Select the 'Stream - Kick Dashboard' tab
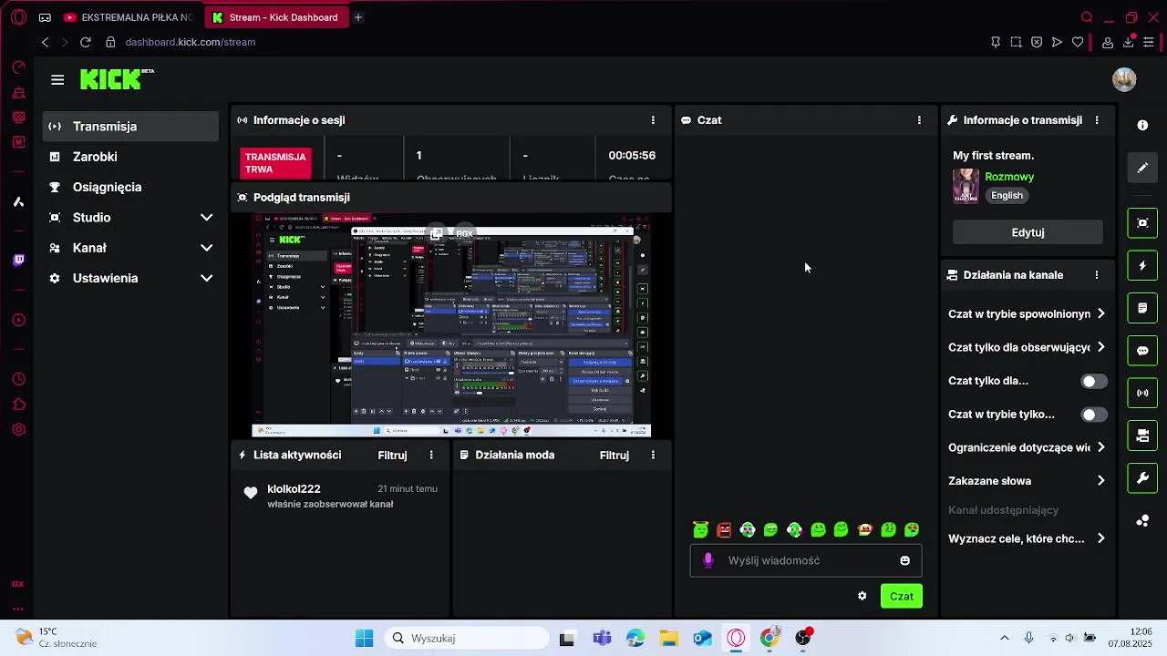This screenshot has width=1167, height=656. click(276, 17)
